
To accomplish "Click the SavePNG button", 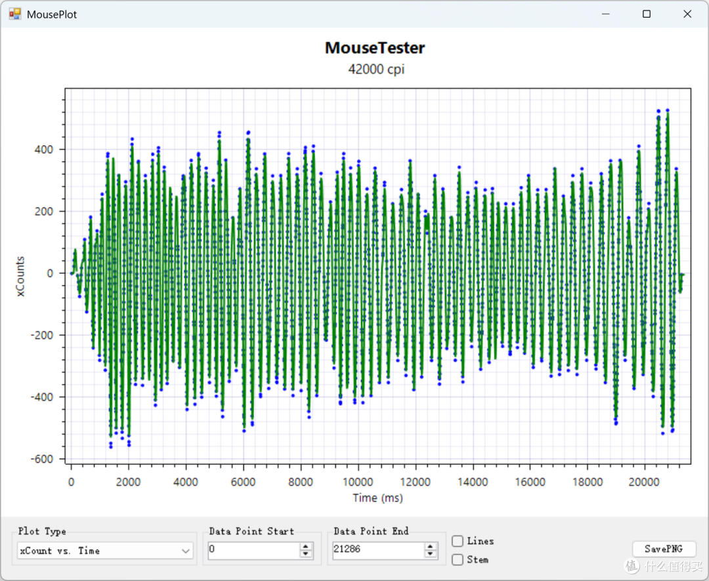I will pos(663,549).
